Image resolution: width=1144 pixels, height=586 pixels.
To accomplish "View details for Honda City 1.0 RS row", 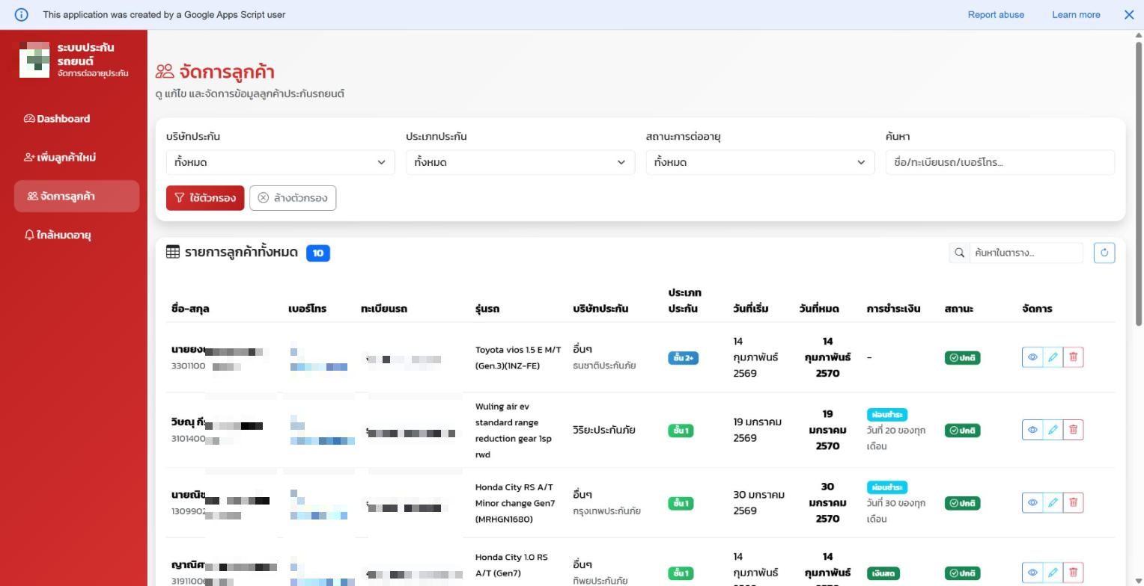I will (x=1032, y=573).
